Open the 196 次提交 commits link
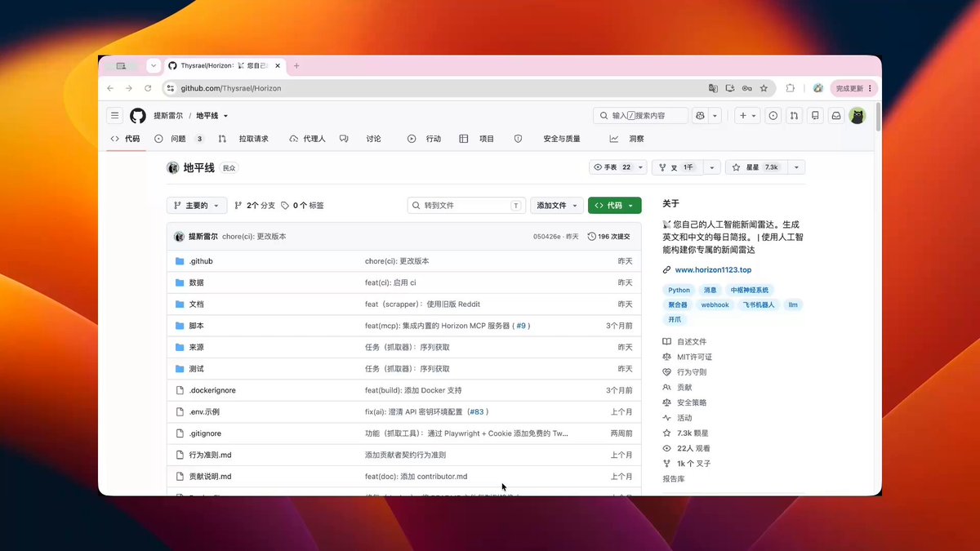The image size is (980, 551). 609,236
